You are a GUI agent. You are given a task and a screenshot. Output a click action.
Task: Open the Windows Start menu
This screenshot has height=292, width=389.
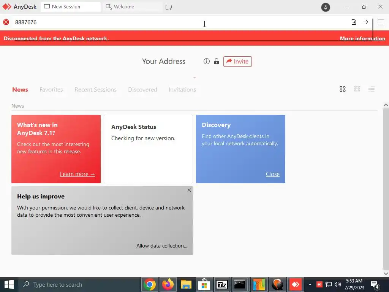(9, 284)
